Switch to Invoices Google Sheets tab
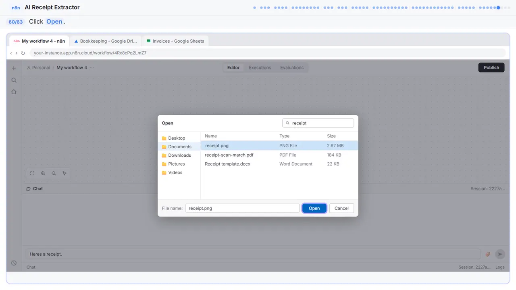 coord(175,41)
